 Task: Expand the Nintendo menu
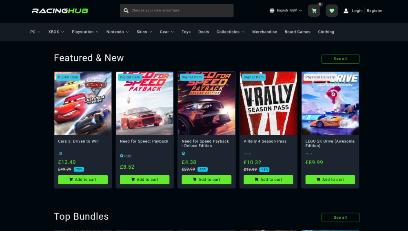coord(118,32)
